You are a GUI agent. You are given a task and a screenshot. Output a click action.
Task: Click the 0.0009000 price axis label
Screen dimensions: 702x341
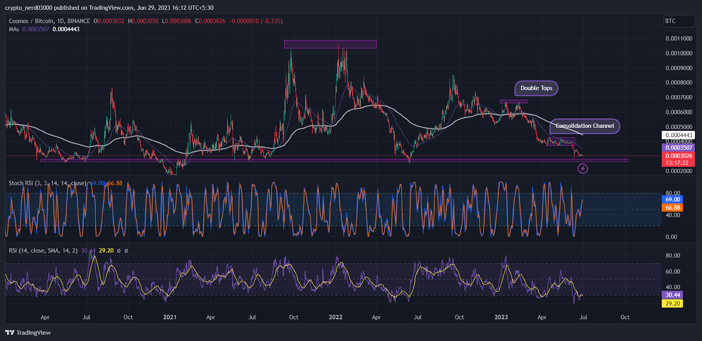tap(679, 68)
